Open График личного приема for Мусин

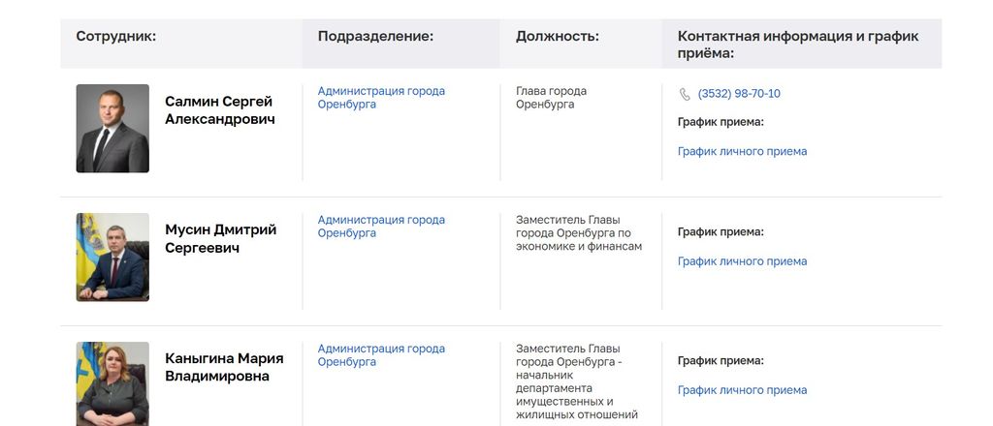[742, 261]
